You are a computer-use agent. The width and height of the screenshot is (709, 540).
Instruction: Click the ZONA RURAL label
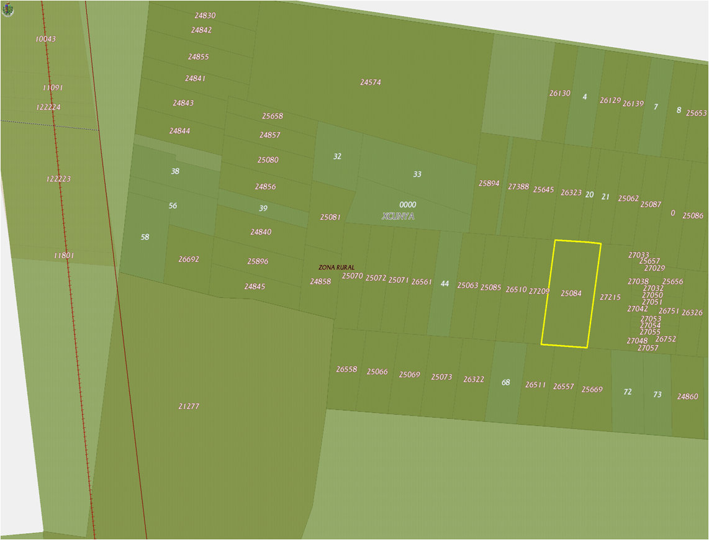[336, 267]
